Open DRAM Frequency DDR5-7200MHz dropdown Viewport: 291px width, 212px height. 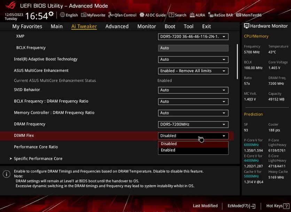193,125
